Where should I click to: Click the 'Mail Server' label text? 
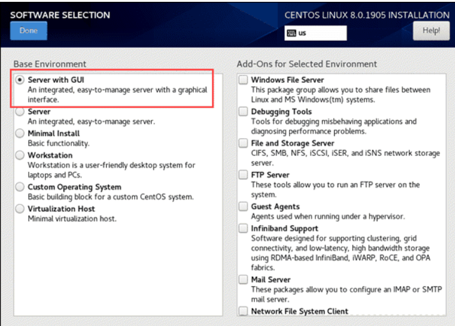point(271,279)
